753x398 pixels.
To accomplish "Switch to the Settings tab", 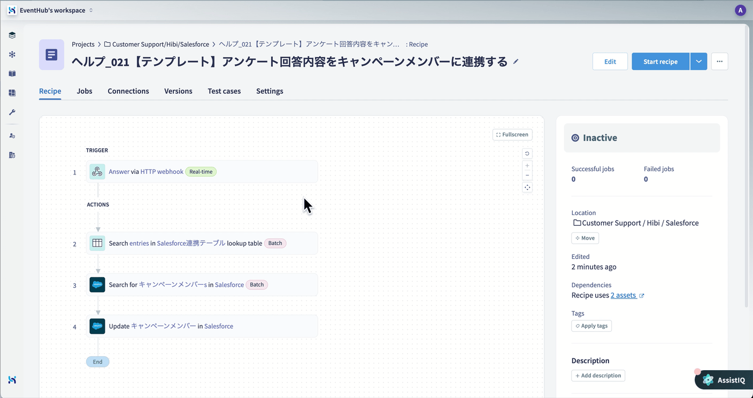I will pyautogui.click(x=270, y=91).
